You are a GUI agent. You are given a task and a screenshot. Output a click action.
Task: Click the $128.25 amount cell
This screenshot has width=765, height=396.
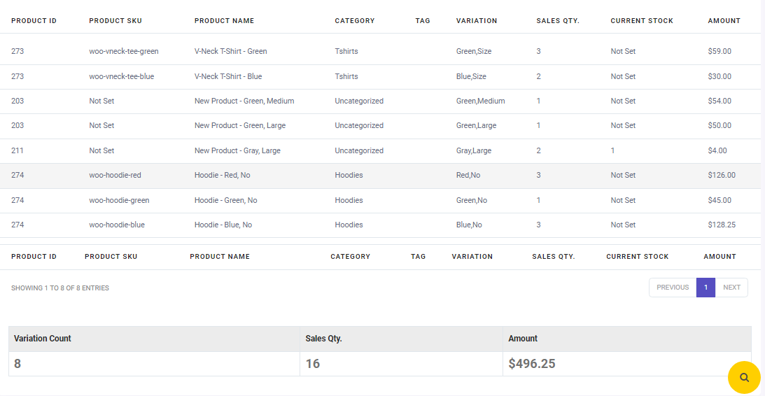[x=722, y=225]
